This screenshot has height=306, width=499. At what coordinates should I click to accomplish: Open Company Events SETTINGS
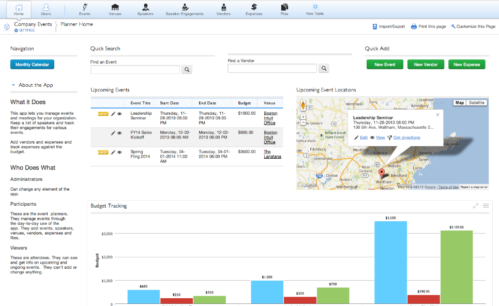(24, 30)
